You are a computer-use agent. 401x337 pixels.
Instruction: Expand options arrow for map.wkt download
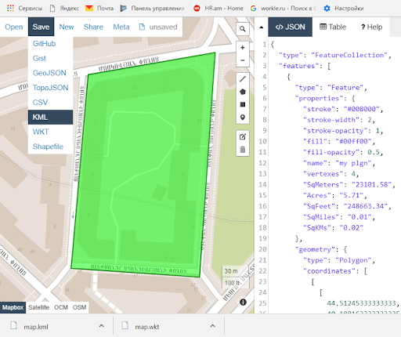[213, 326]
